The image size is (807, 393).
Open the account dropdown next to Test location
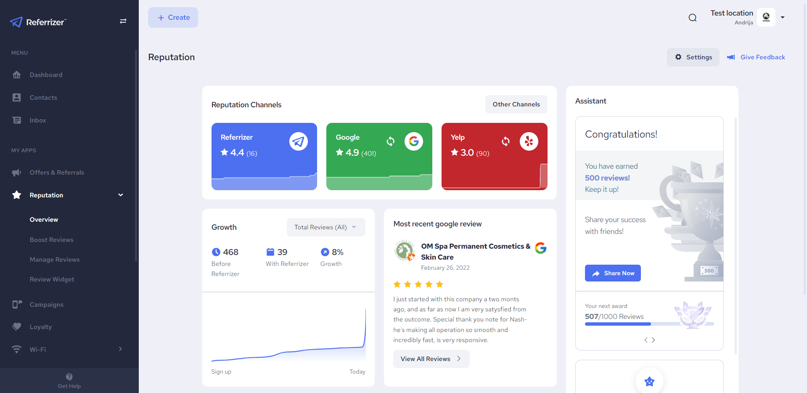point(783,17)
